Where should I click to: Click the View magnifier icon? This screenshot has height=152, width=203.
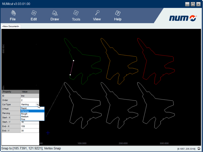click(97, 13)
